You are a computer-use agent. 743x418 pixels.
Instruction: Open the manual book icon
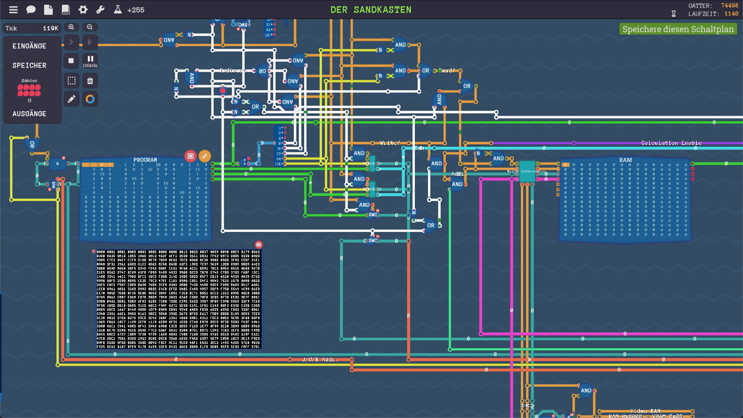pyautogui.click(x=66, y=10)
